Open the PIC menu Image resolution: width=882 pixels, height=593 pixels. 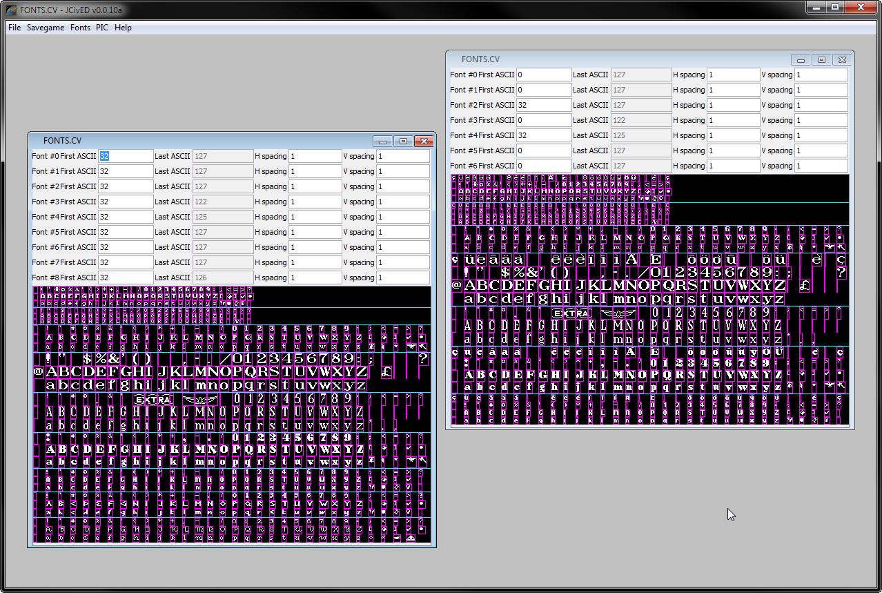[102, 28]
